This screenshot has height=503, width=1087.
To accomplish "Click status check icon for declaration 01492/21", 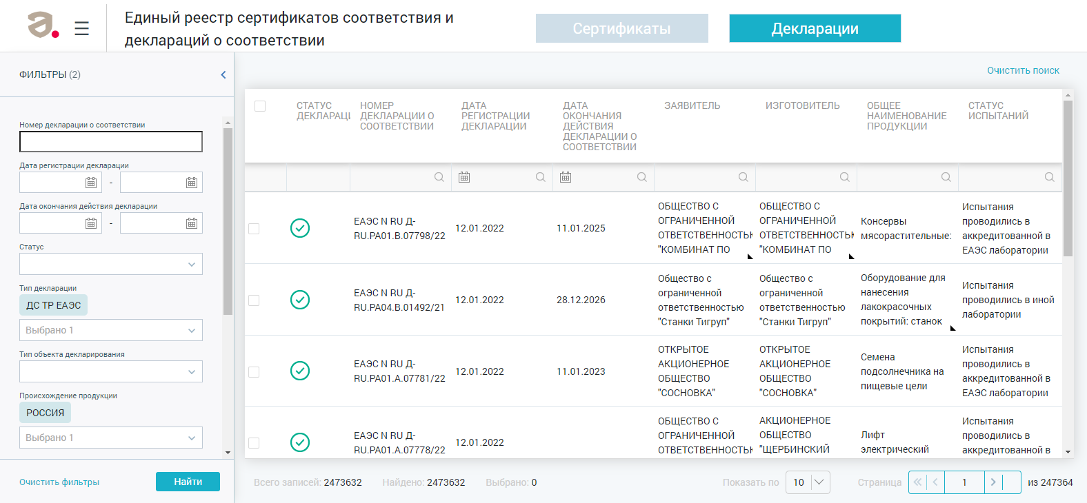I will click(x=300, y=300).
